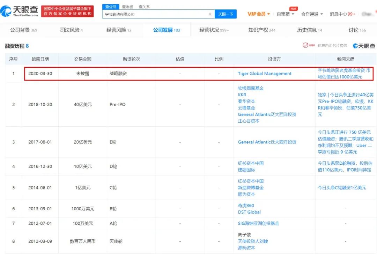Click the red HOT badge
The height and width of the screenshot is (255, 377).
[x=293, y=9]
